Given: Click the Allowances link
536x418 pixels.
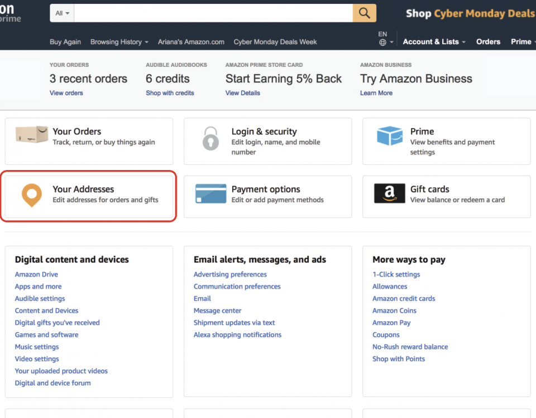Looking at the screenshot, I should (390, 286).
